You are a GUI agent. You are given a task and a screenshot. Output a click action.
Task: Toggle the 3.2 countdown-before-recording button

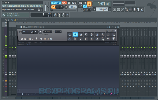point(64,3)
